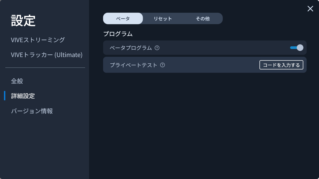Image resolution: width=319 pixels, height=179 pixels.
Task: Switch to the ベータ tab
Action: tap(123, 19)
